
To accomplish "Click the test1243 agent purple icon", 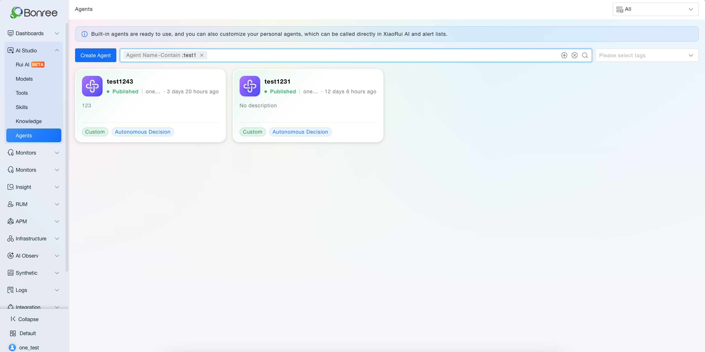I will click(x=92, y=86).
